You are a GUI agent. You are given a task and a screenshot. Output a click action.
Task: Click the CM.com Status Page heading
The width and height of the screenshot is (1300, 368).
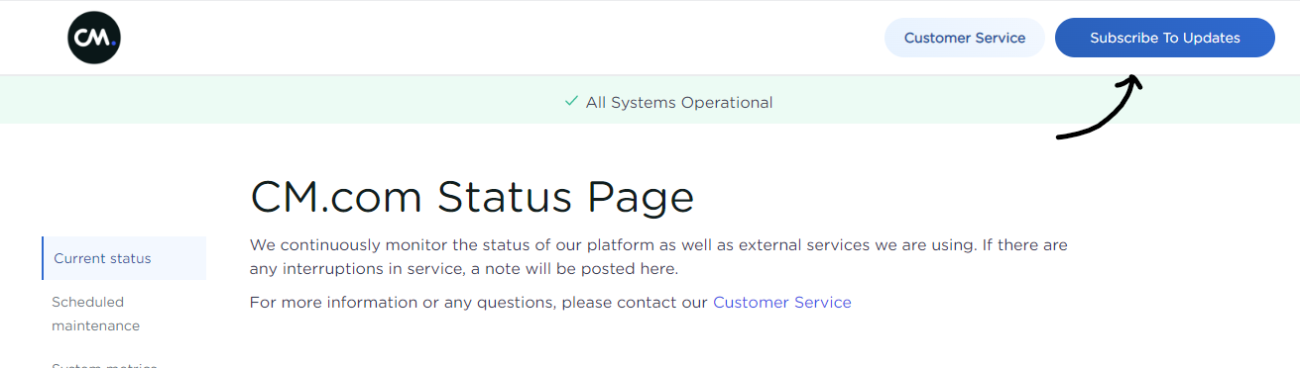click(x=472, y=196)
